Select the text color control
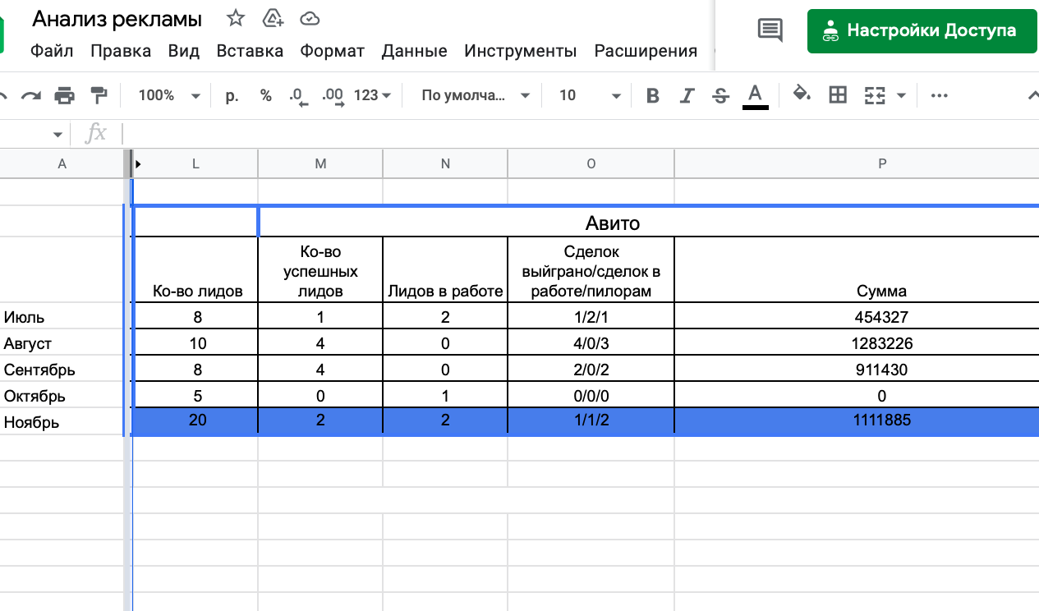The width and height of the screenshot is (1039, 611). (x=755, y=95)
